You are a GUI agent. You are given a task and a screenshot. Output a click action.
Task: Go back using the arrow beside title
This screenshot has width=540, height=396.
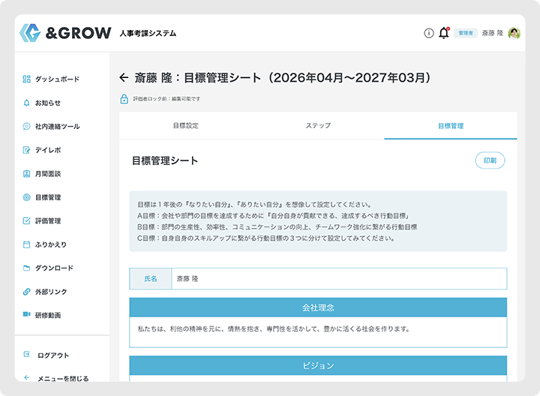click(124, 77)
